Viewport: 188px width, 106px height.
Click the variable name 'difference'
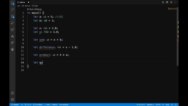point(47,47)
